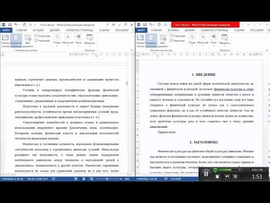Zoom out with the minus button in the left window
Viewport: 270px width, 203px height.
point(97,179)
